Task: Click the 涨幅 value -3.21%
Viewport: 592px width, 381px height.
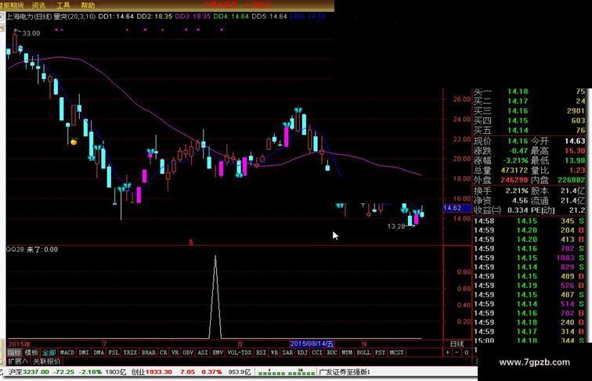Action: pos(515,160)
